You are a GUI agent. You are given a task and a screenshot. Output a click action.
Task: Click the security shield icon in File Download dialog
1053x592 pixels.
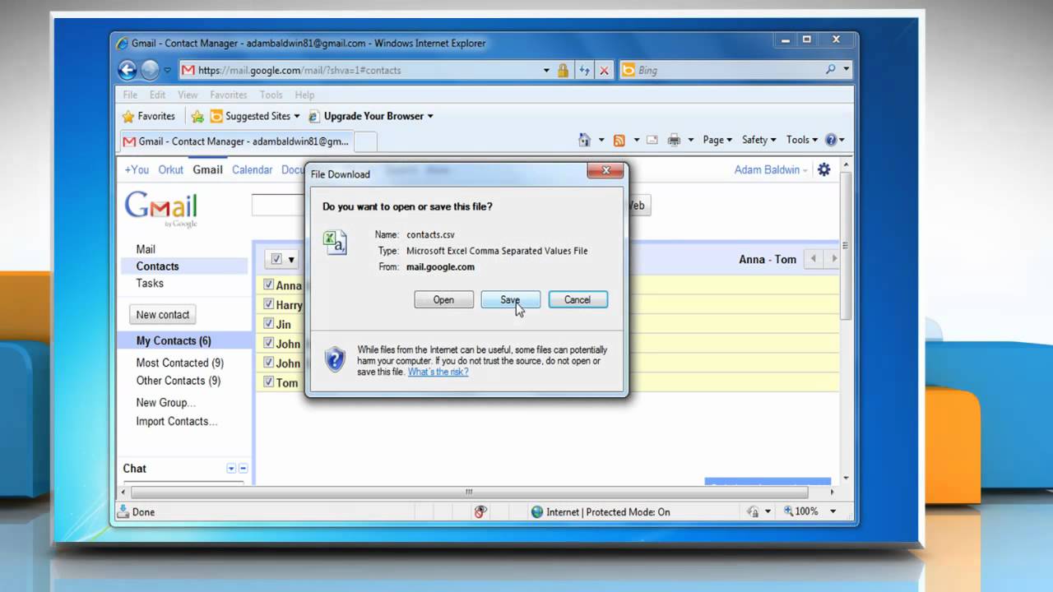335,359
